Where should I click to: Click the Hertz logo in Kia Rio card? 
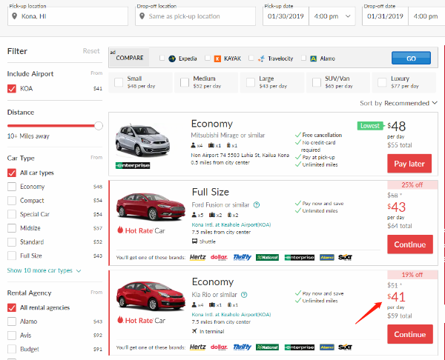197,347
